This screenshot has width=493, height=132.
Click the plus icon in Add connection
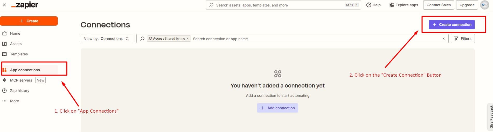click(263, 108)
